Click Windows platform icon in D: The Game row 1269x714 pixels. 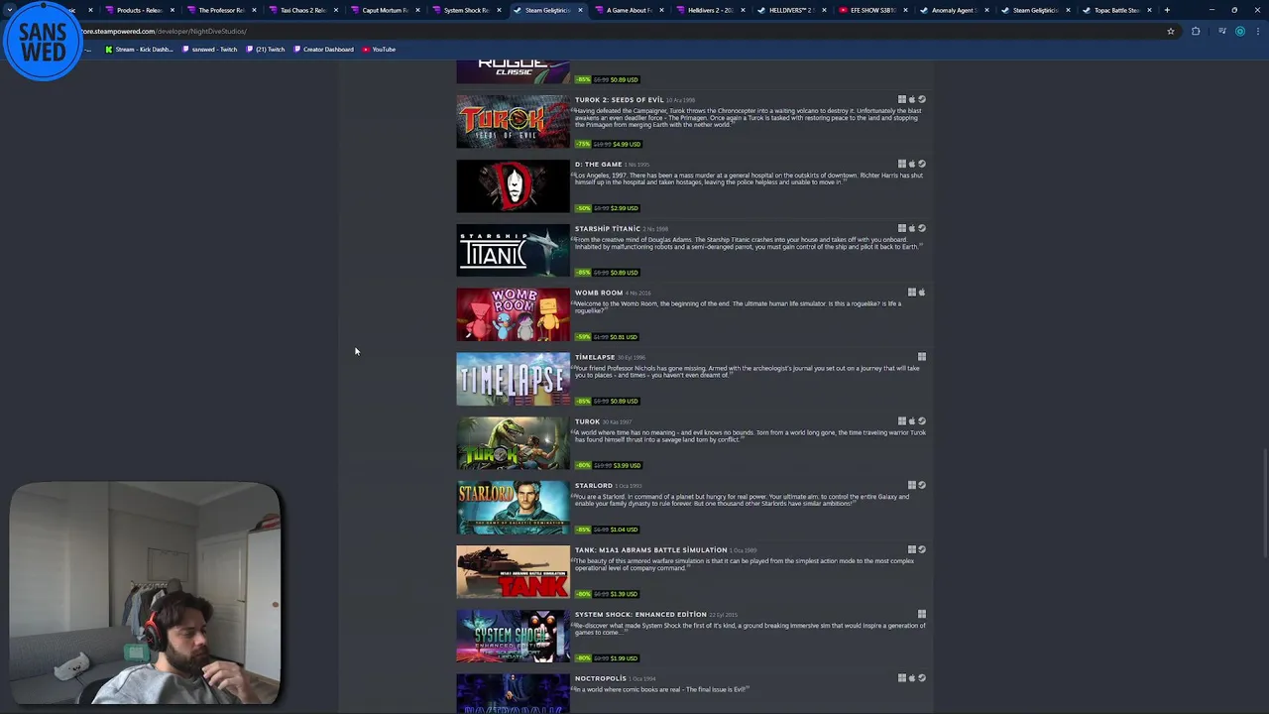(902, 164)
